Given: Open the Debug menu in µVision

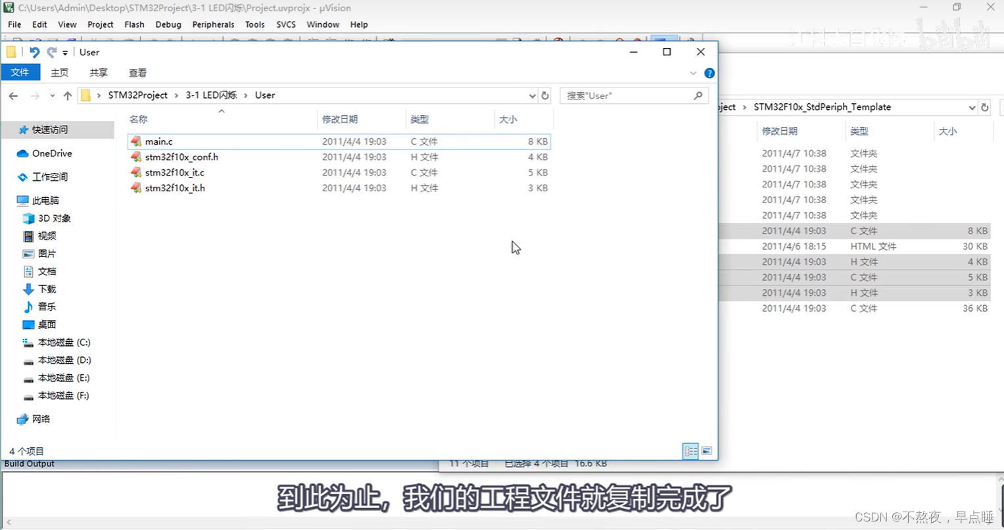Looking at the screenshot, I should pos(168,24).
